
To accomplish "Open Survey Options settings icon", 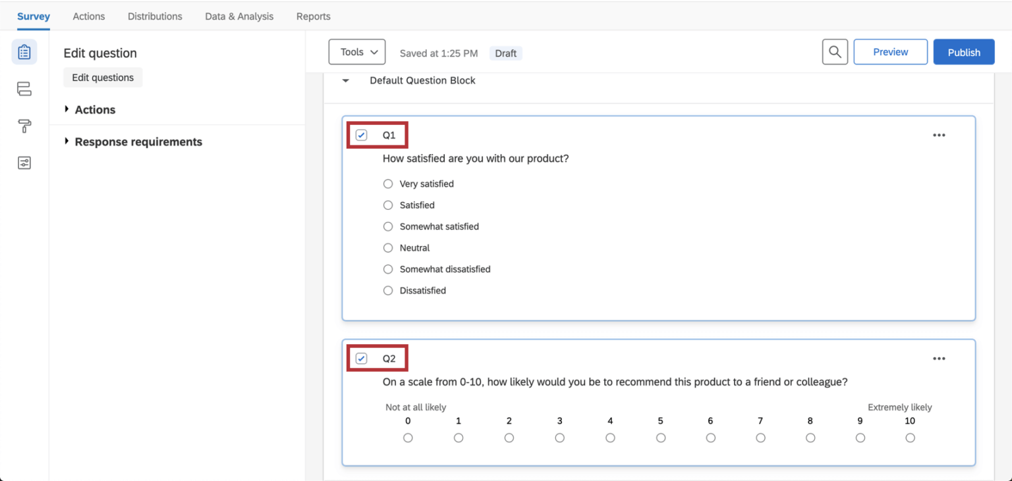I will (x=24, y=163).
